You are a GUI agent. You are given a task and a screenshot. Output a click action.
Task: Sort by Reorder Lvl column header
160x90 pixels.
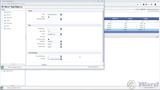click(115, 19)
